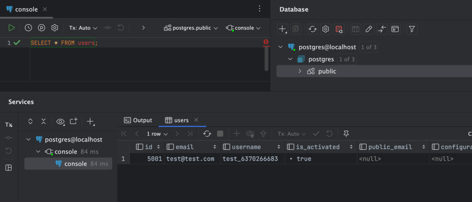Viewport: 472px width, 202px height.
Task: Refresh the Database panel
Action: (x=313, y=29)
